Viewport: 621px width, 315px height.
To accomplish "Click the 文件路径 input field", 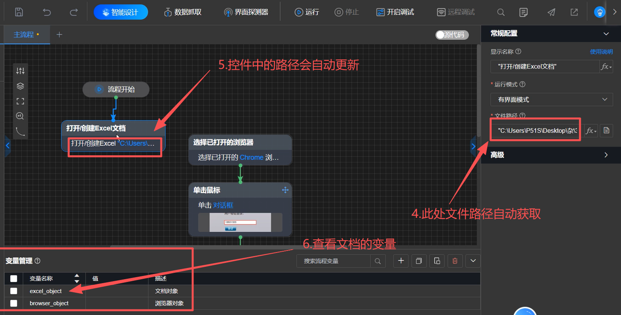I will click(537, 131).
